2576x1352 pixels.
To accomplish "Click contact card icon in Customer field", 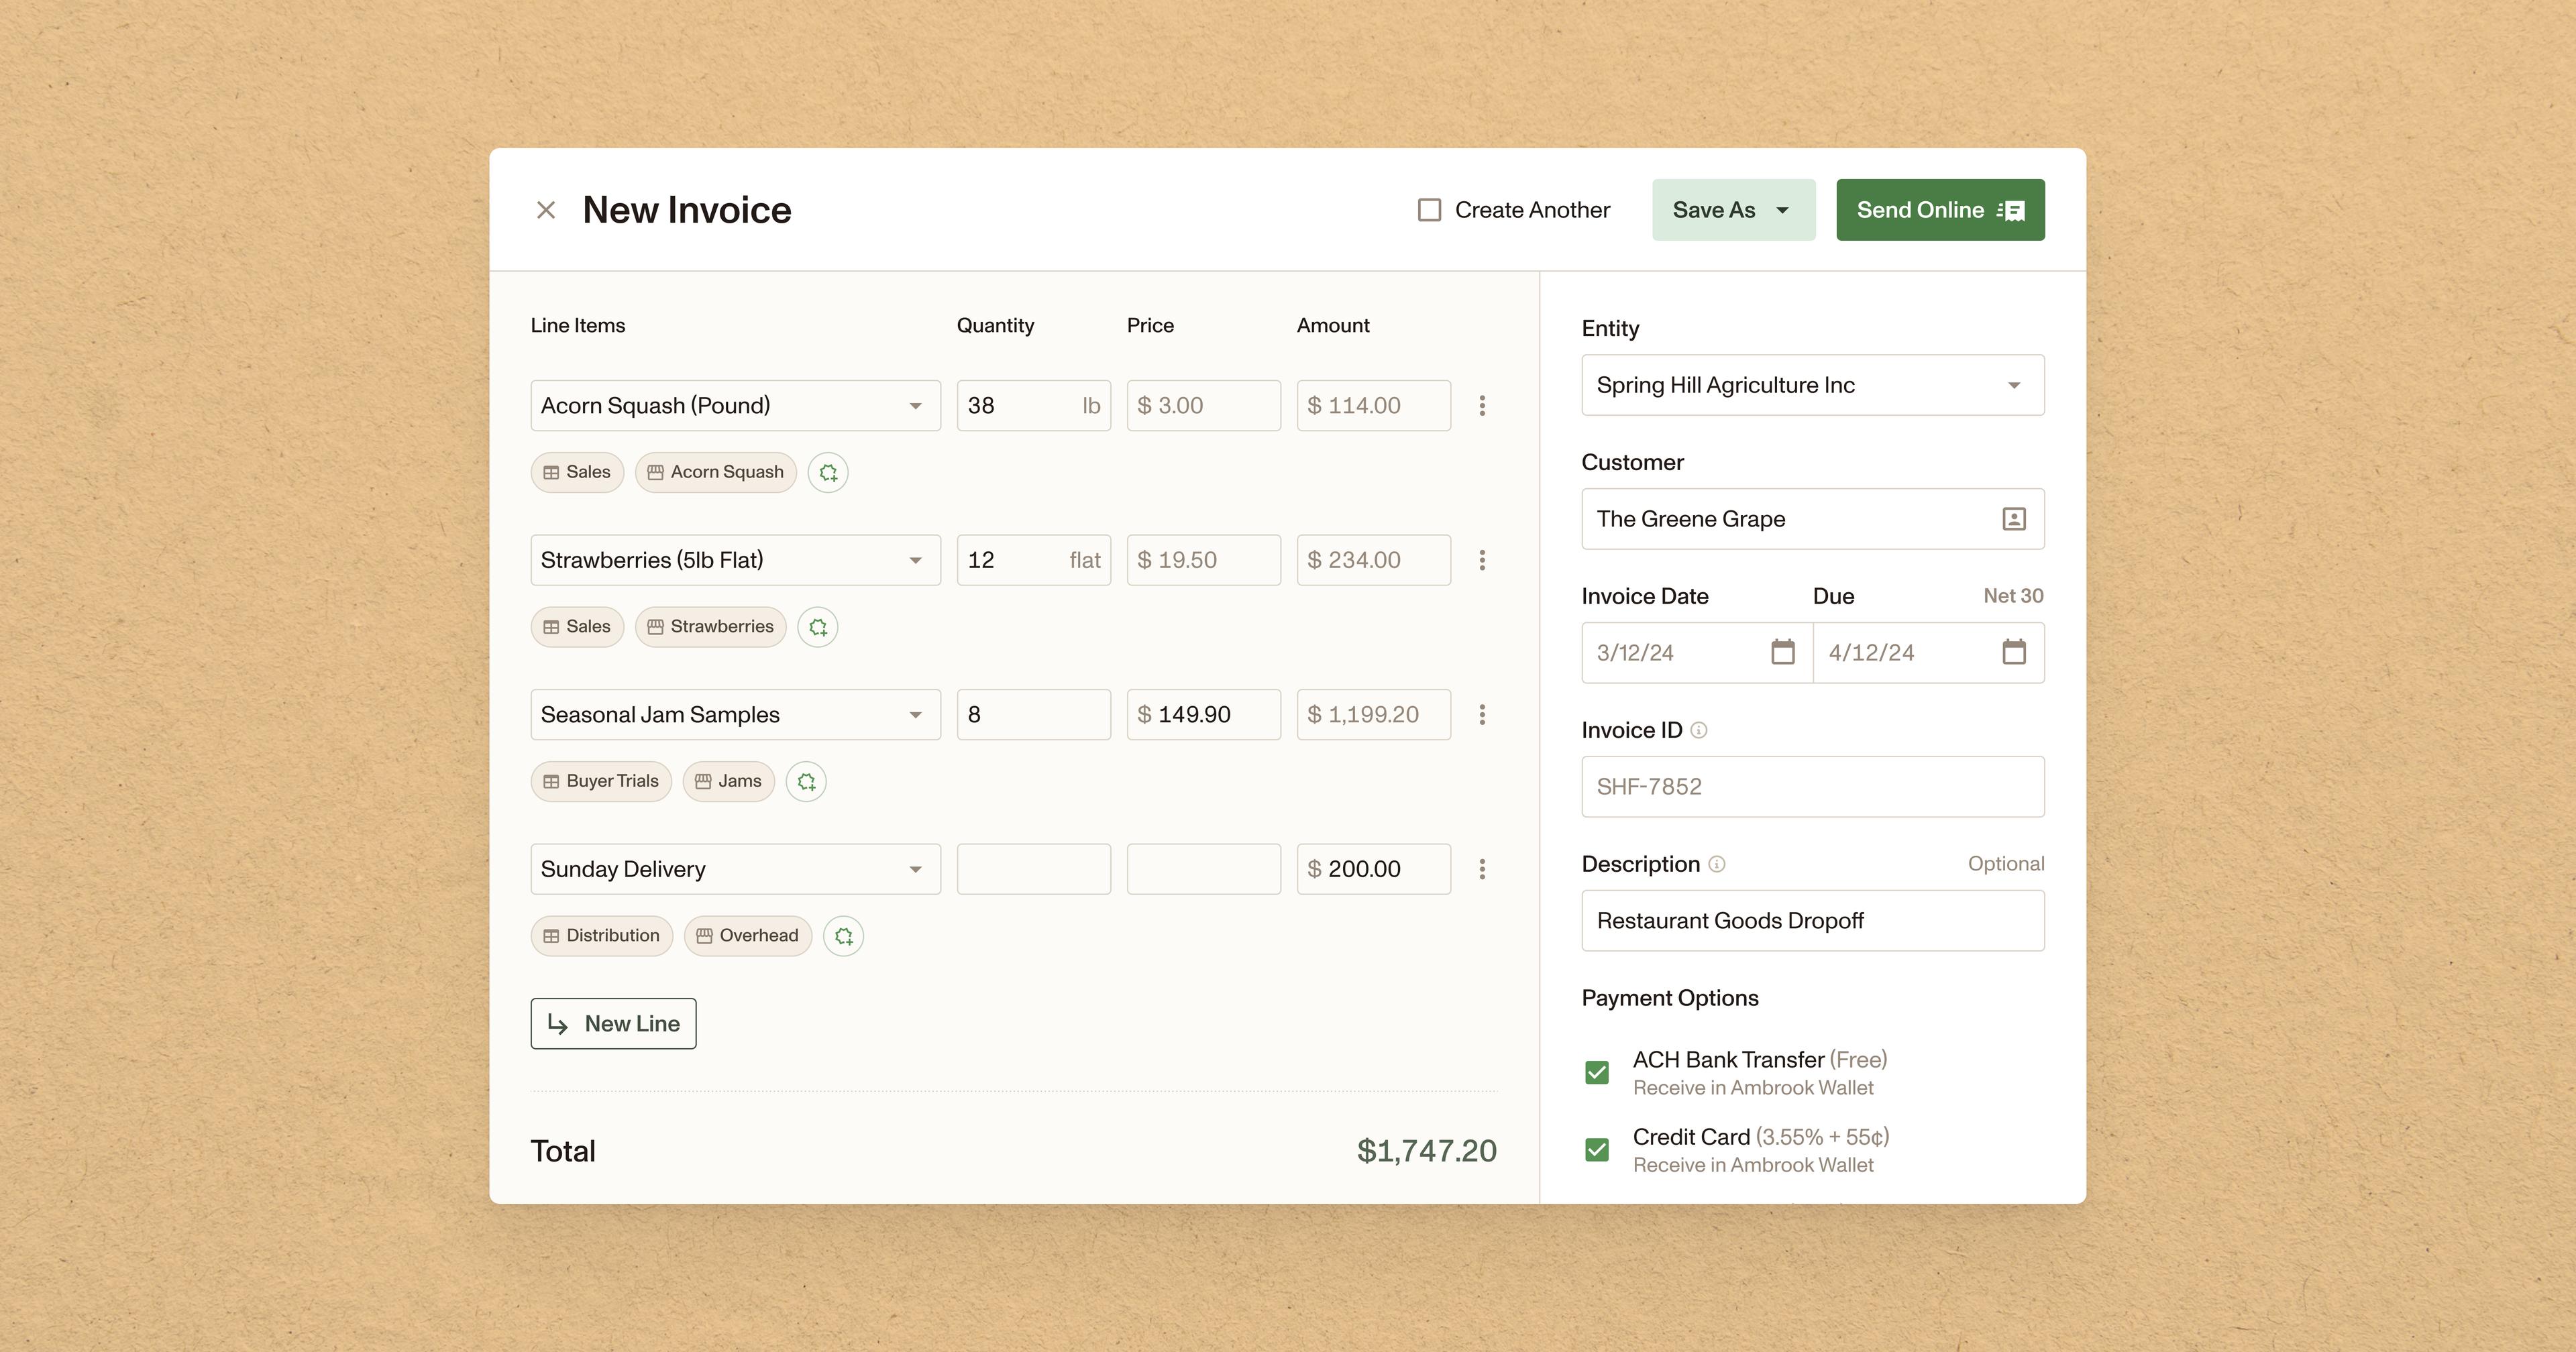I will click(2014, 519).
